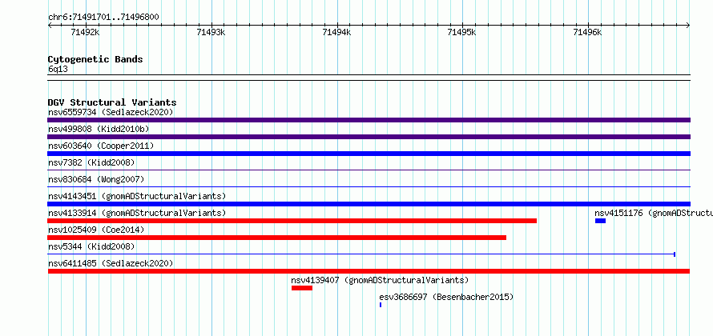Screen dimensions: 713x336
Task: Click the nsv1025409 (Coe2014) label
Action: 96,230
